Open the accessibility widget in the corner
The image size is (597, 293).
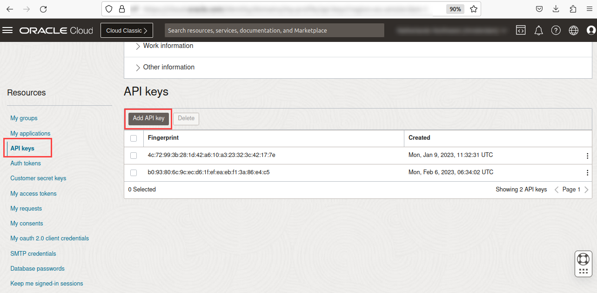click(x=583, y=263)
